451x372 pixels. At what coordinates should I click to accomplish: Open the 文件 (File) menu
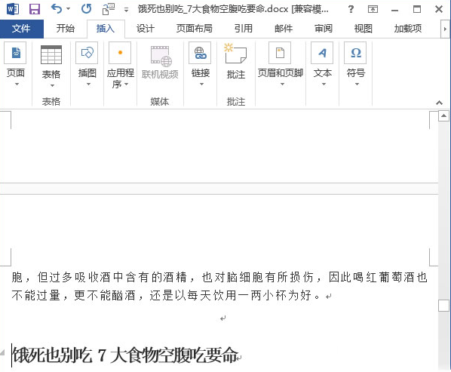pyautogui.click(x=22, y=29)
